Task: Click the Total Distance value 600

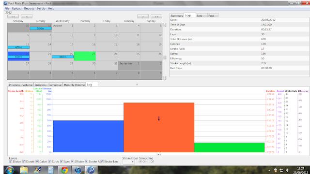Action: pos(263,39)
